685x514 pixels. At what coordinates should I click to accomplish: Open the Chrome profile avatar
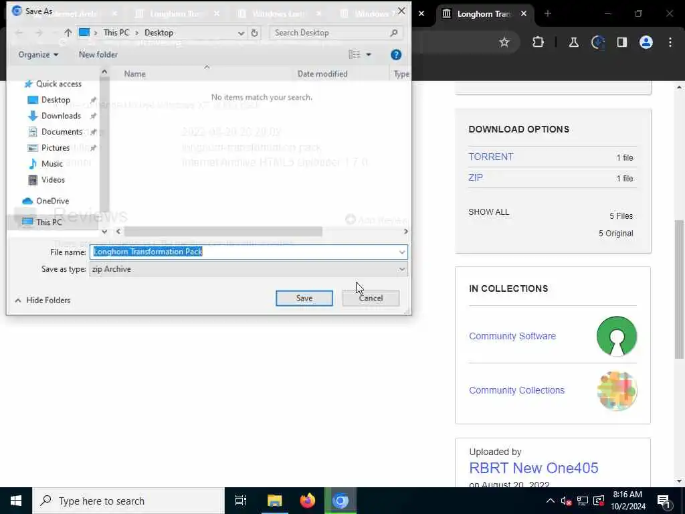pos(646,42)
